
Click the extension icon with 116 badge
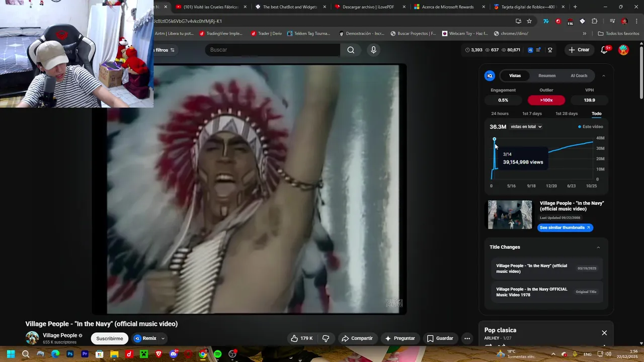coord(570,22)
